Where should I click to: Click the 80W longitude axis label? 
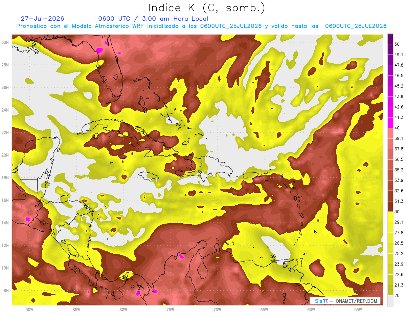pyautogui.click(x=123, y=310)
